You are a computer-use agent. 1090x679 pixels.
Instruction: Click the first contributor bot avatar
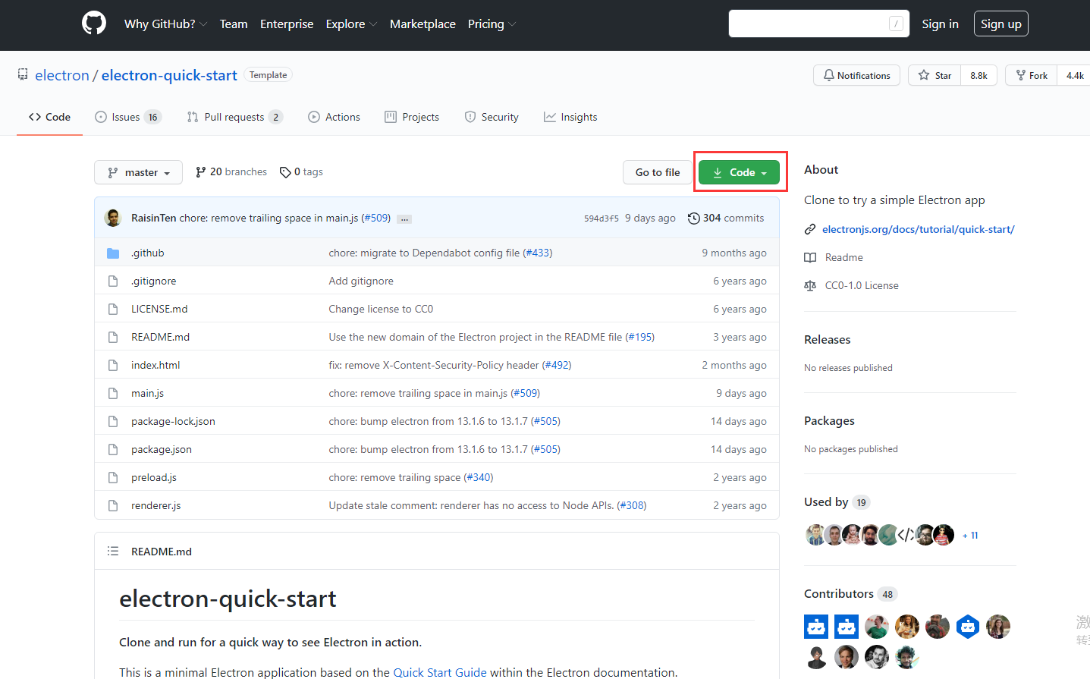tap(816, 627)
